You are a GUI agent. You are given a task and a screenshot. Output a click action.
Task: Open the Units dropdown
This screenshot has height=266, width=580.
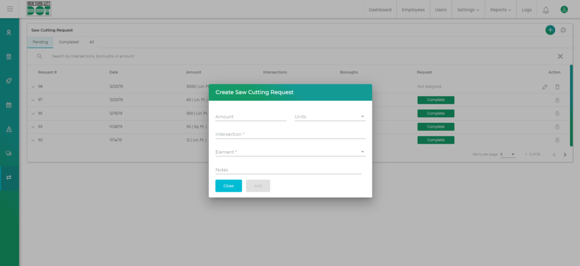pyautogui.click(x=330, y=117)
